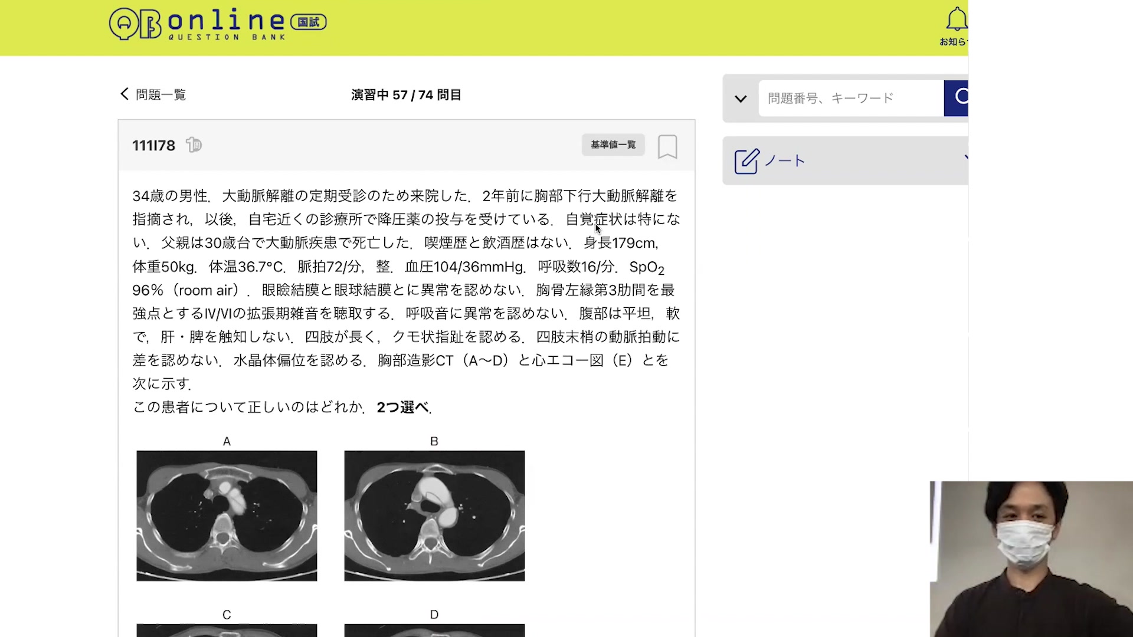Click the note pencil icon
The width and height of the screenshot is (1133, 637).
pos(746,161)
